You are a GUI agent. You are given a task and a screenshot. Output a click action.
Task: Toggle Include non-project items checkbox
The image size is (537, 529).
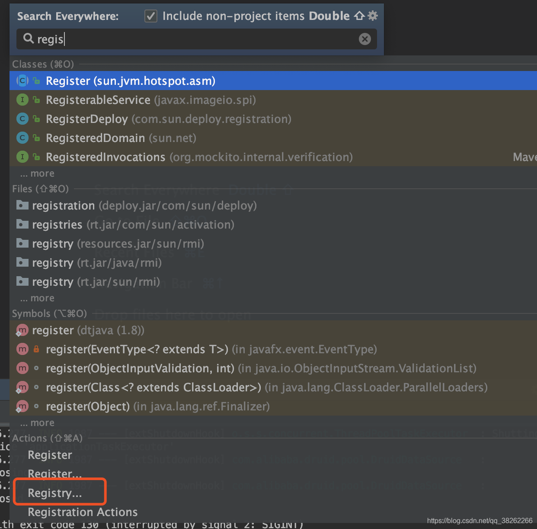tap(151, 16)
